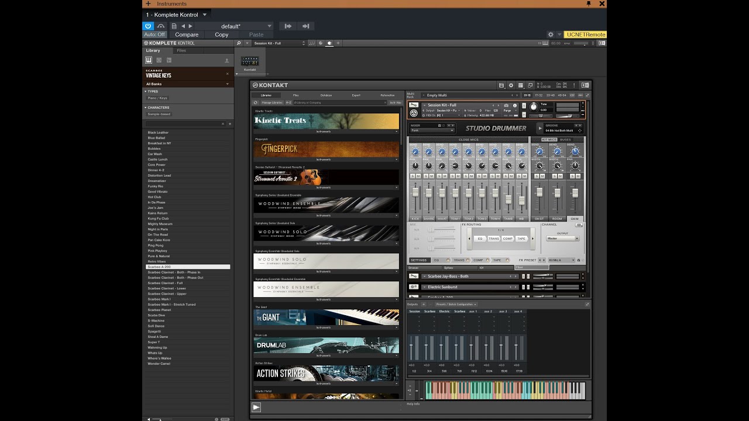Toggle the plugin power bypass button
Viewport: 749px width, 421px height.
click(x=148, y=26)
